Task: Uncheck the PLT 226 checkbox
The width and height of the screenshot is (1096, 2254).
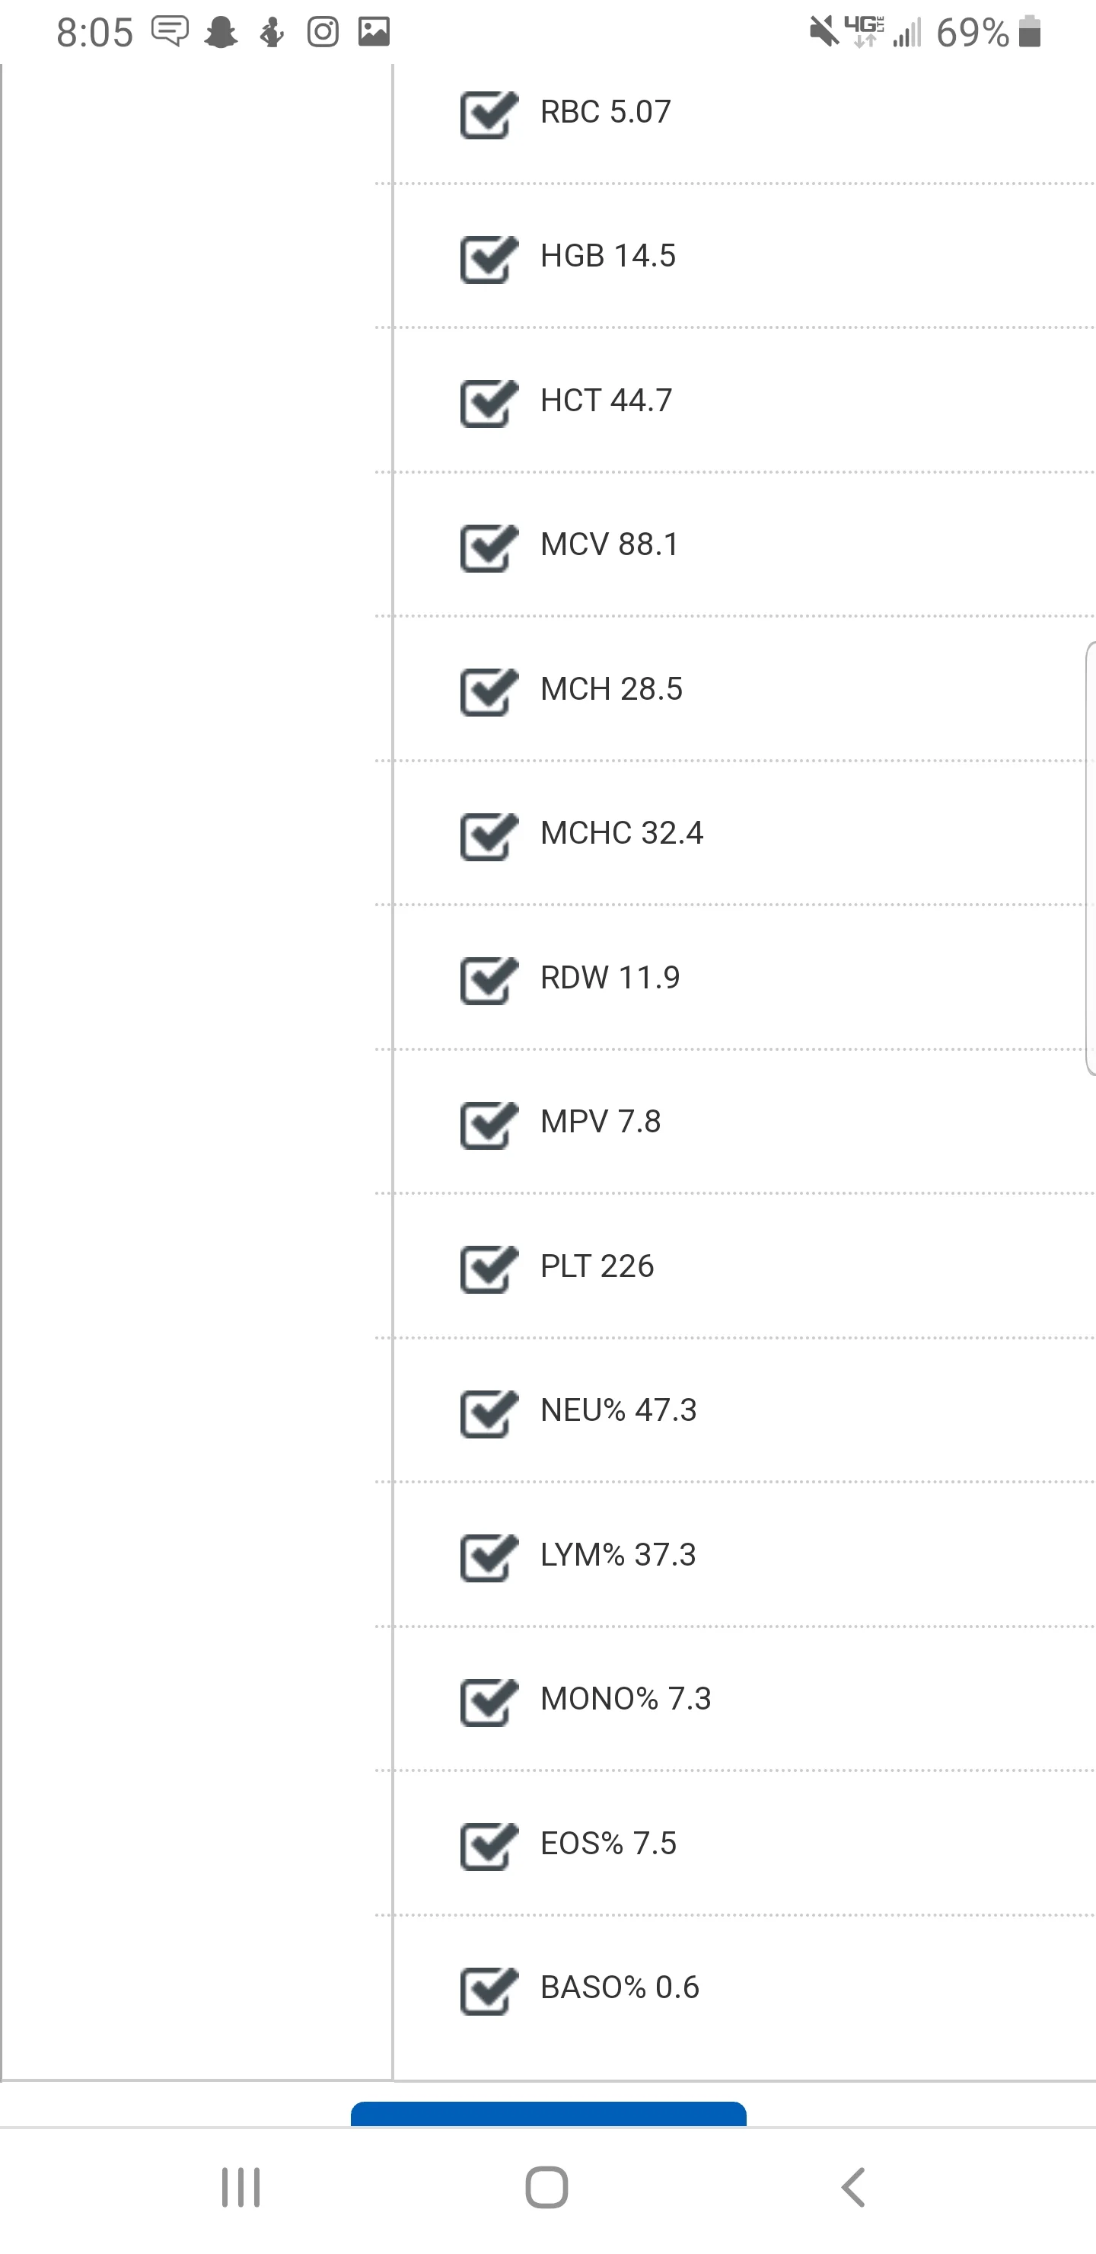Action: click(488, 1269)
